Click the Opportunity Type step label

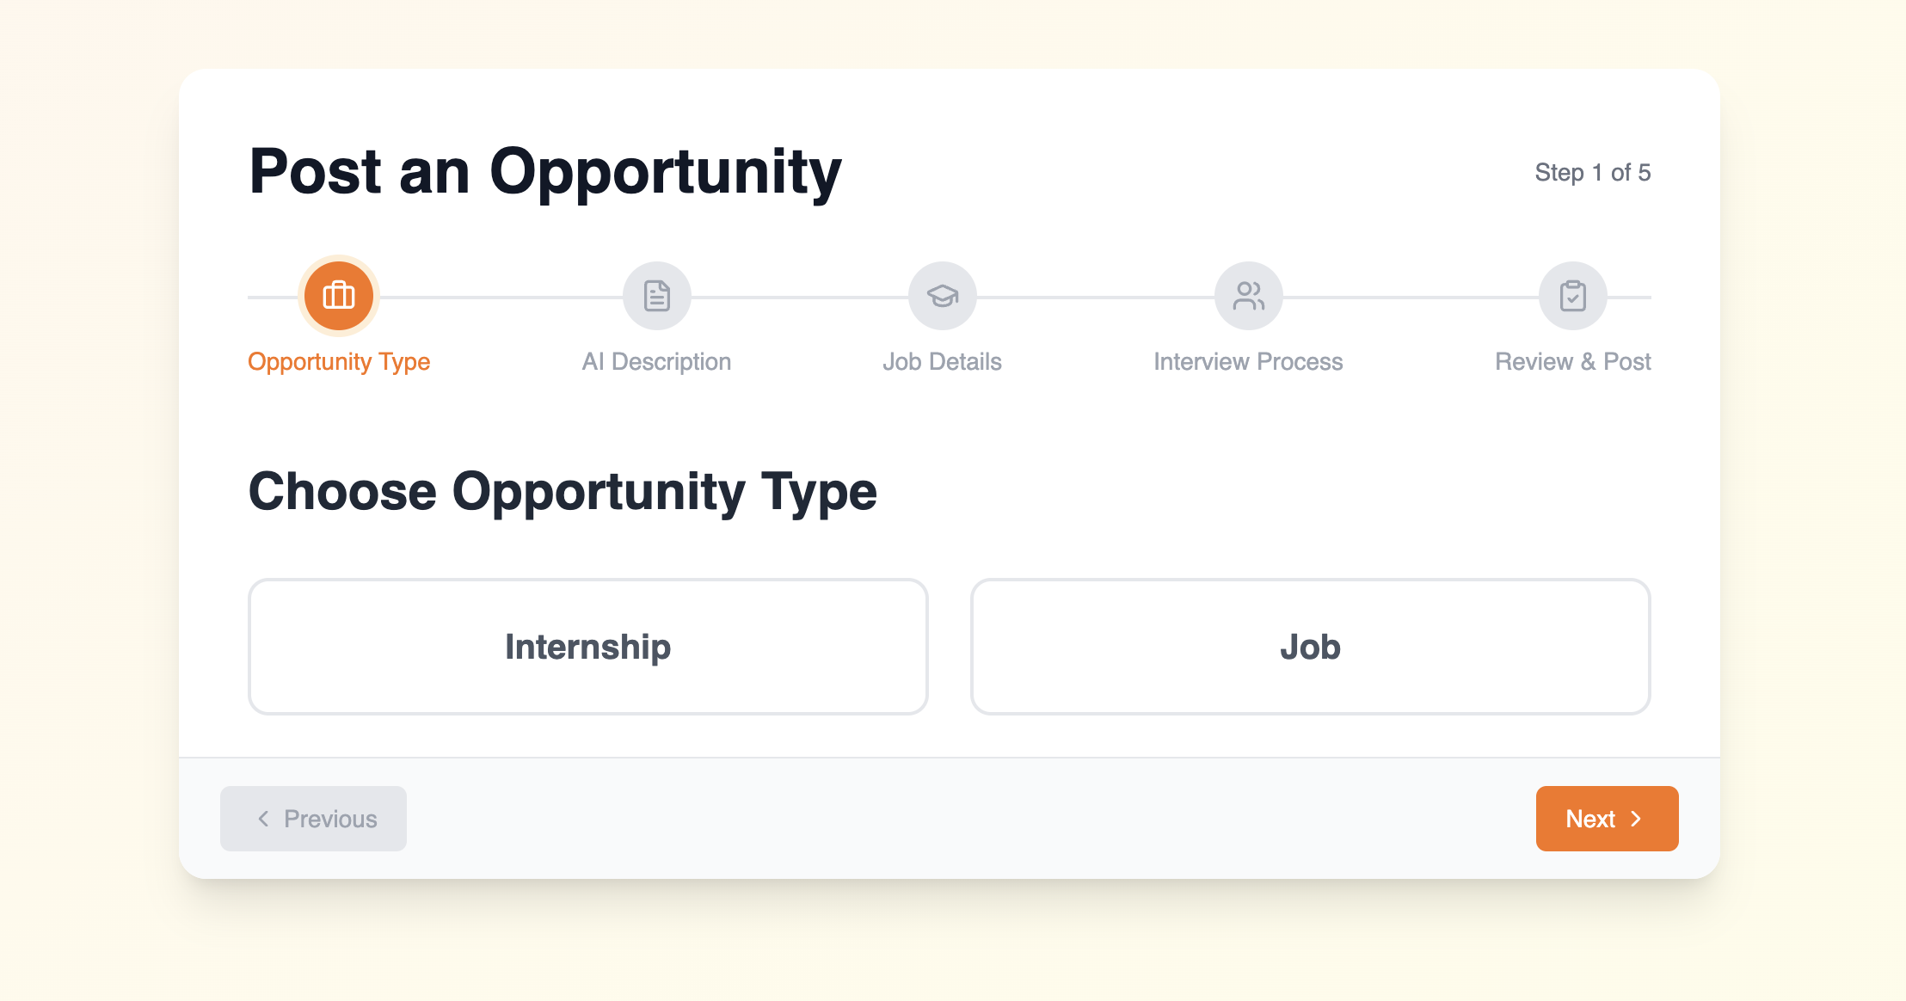tap(338, 361)
